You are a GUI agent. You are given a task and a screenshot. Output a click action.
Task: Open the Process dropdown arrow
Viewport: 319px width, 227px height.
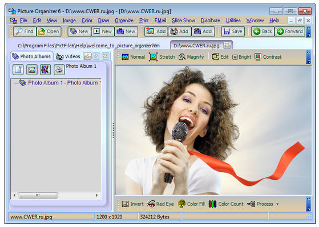point(277,204)
